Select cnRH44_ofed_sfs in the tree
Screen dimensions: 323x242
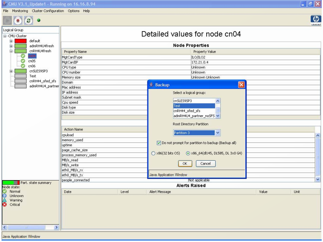point(43,81)
